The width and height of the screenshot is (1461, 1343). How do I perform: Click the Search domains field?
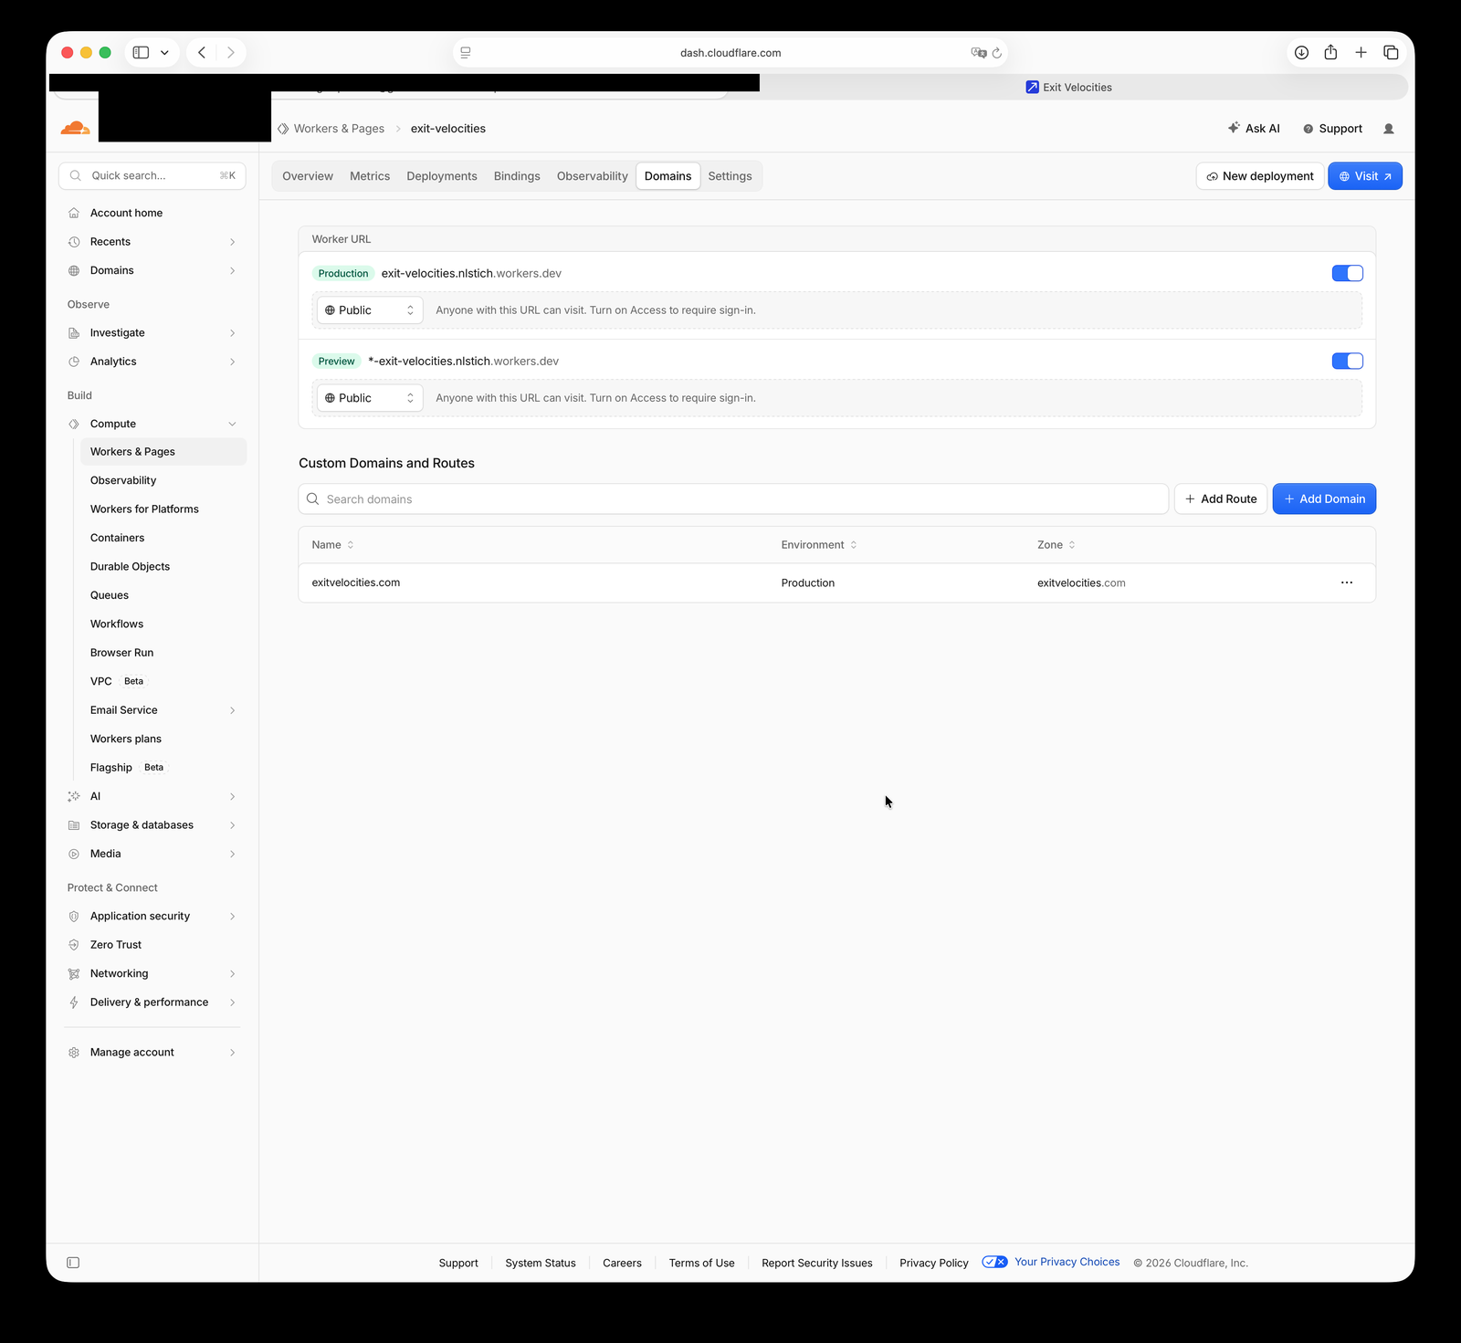(x=733, y=499)
